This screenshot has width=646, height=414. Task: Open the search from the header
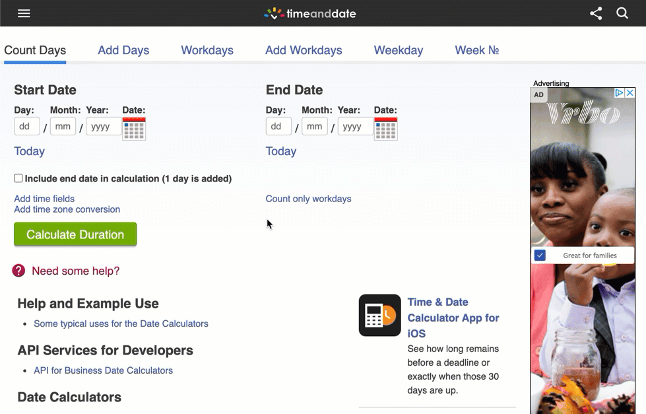click(x=622, y=13)
